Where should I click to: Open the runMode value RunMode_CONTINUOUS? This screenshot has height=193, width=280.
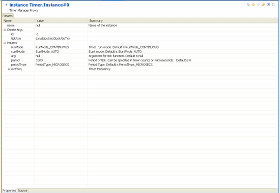(x=61, y=47)
